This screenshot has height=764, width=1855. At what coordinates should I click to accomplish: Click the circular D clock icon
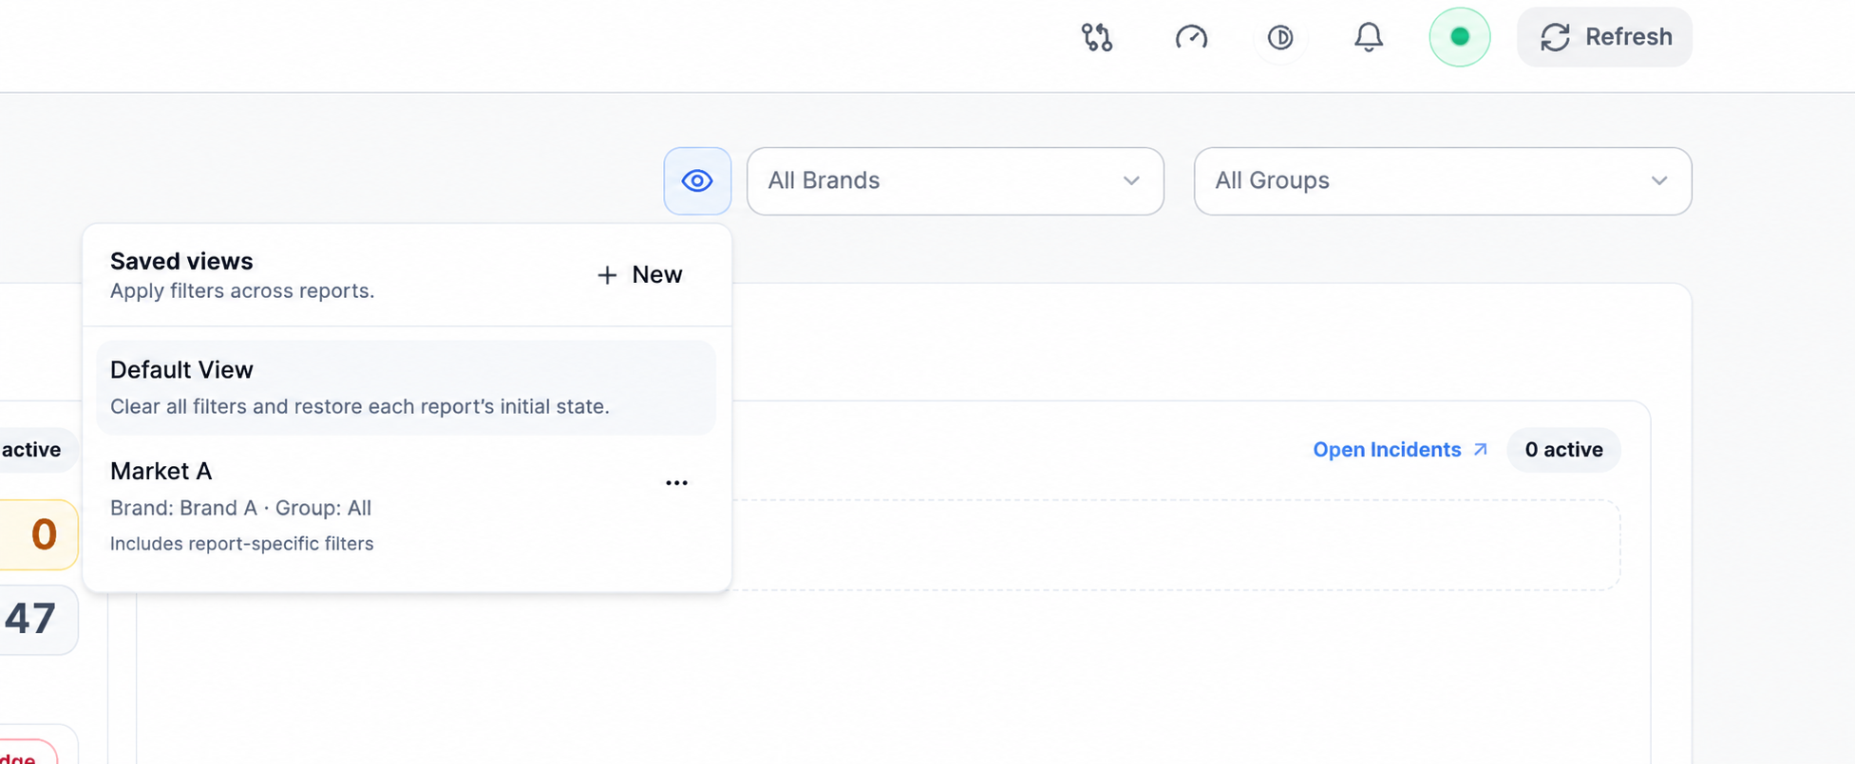1280,37
